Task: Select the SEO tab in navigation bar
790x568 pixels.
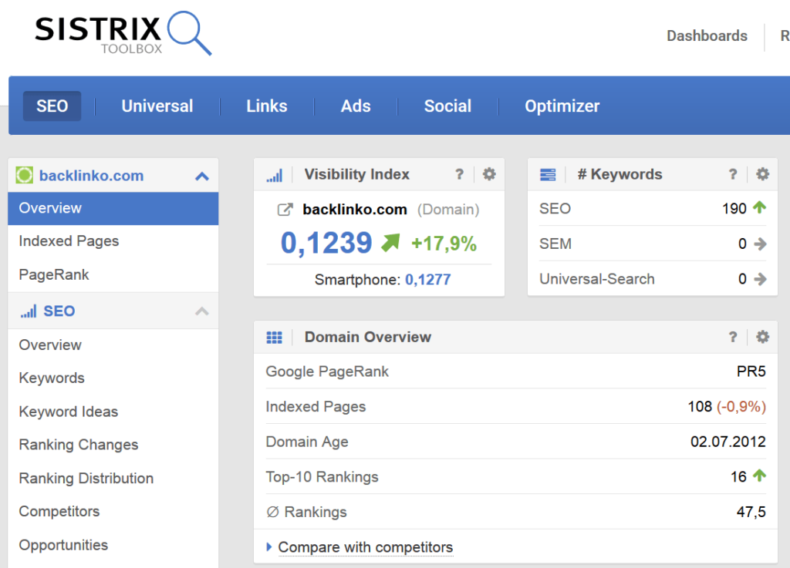Action: click(x=52, y=106)
